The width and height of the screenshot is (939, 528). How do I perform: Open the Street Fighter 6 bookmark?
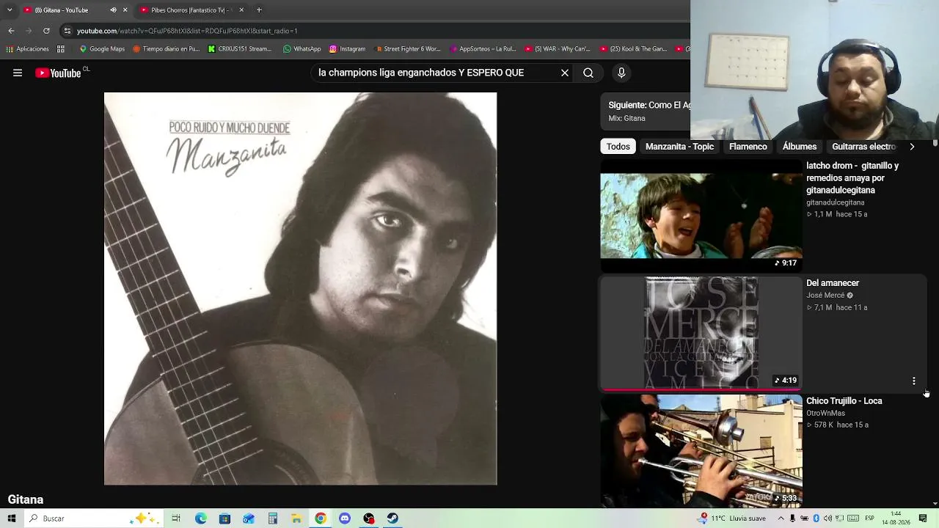pos(407,49)
